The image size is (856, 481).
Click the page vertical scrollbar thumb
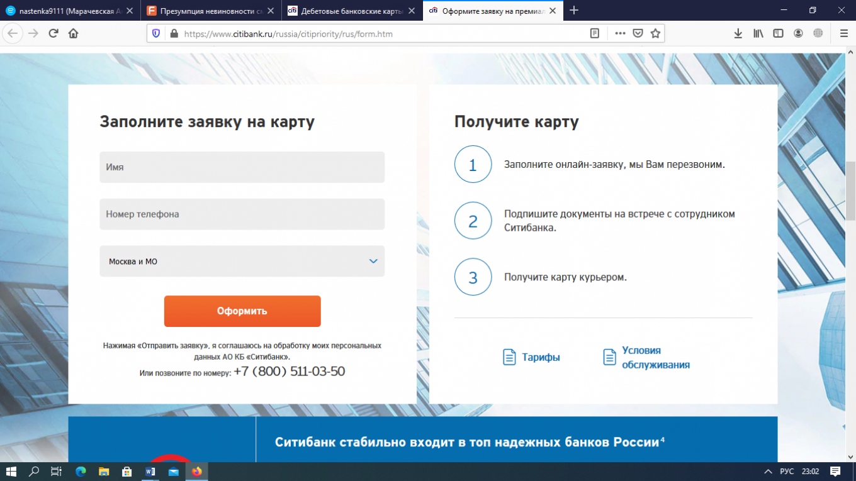tap(850, 190)
